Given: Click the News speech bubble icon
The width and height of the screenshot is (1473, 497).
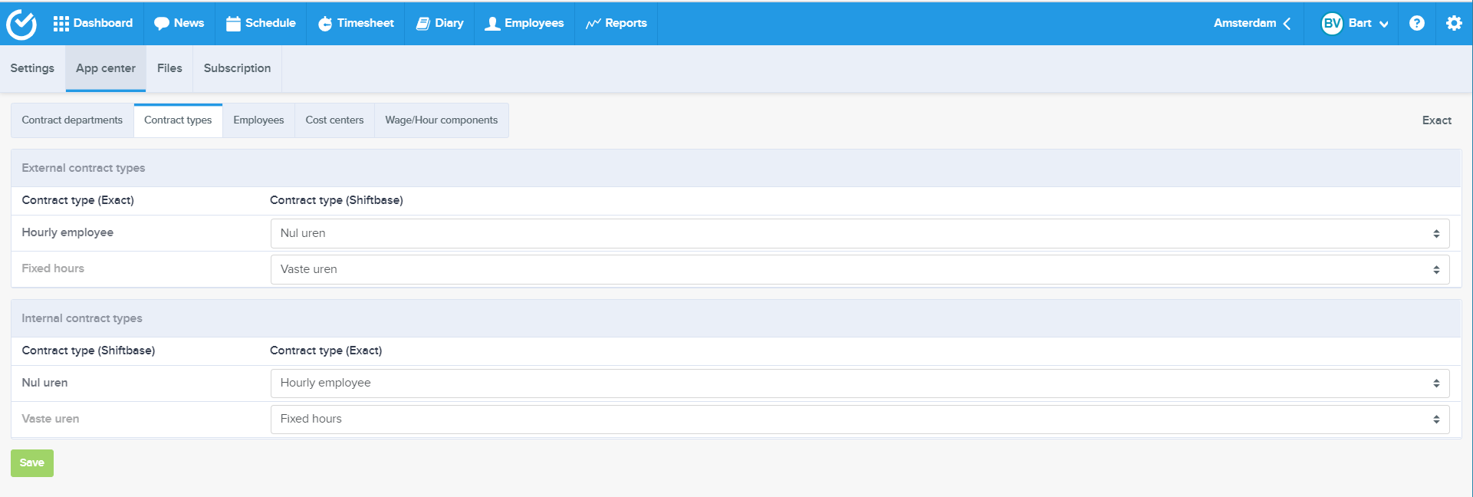Looking at the screenshot, I should click(x=162, y=24).
